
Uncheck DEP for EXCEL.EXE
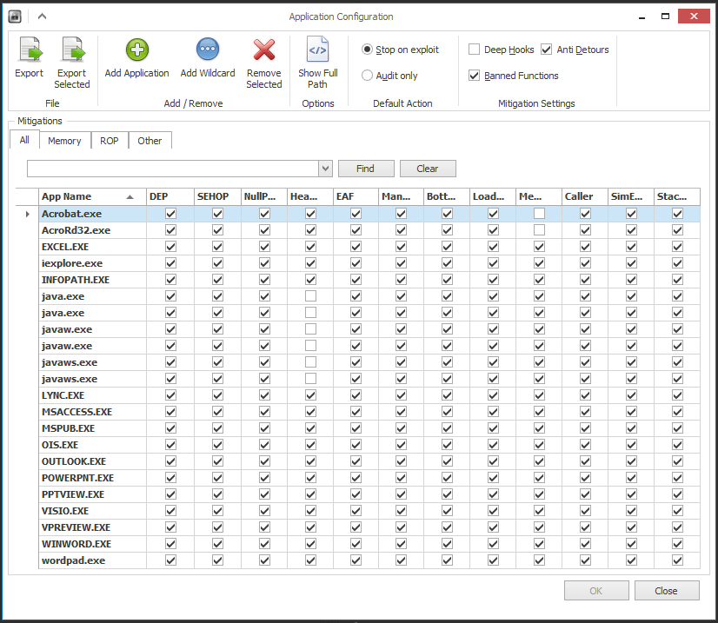coord(170,246)
